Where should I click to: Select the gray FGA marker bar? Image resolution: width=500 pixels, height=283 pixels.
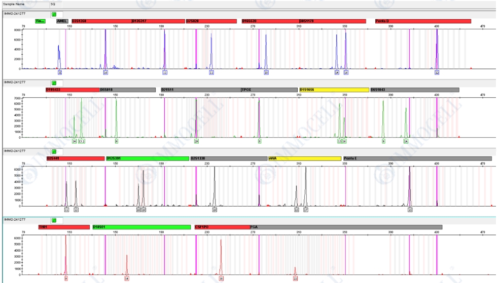(x=346, y=227)
